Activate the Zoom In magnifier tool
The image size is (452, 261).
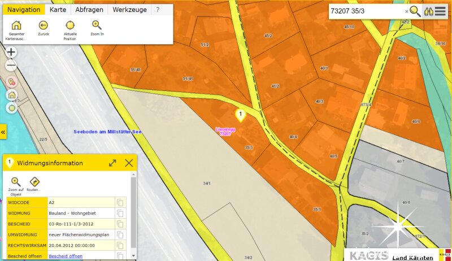point(97,28)
